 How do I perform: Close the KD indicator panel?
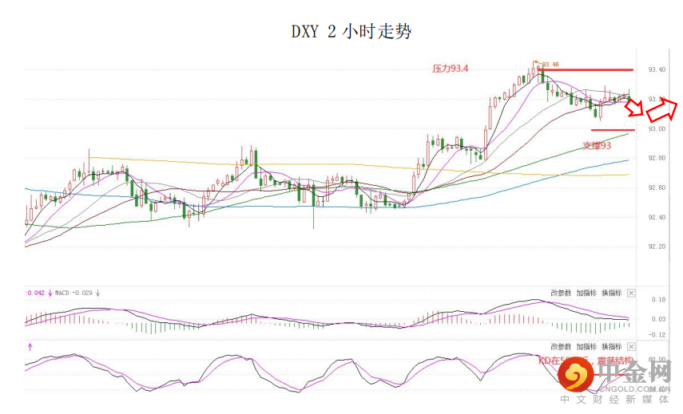[x=631, y=346]
